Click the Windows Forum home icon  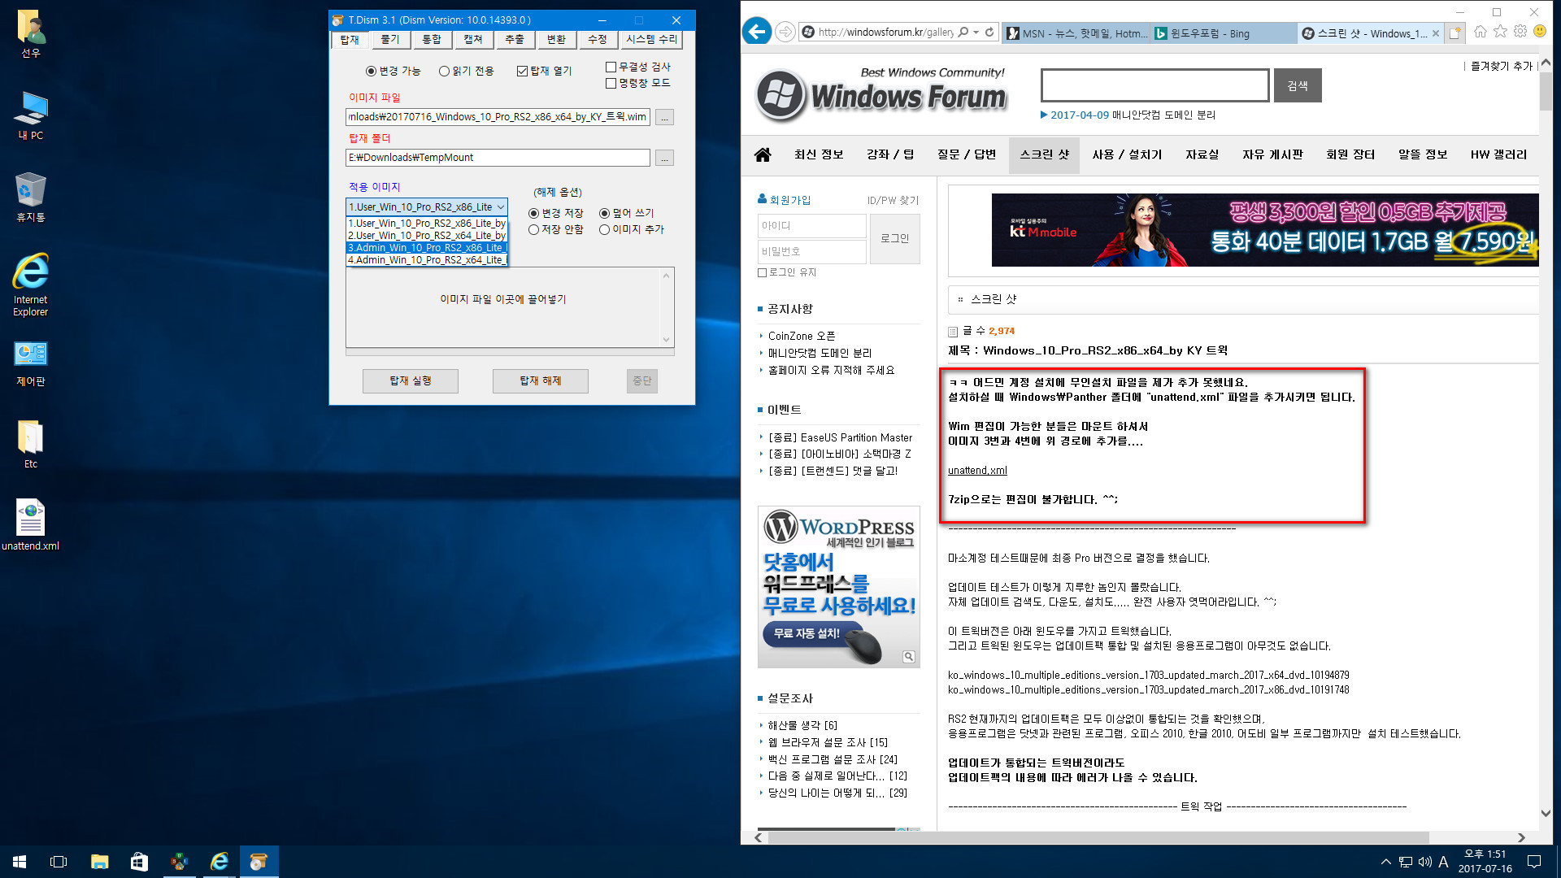[x=763, y=154]
